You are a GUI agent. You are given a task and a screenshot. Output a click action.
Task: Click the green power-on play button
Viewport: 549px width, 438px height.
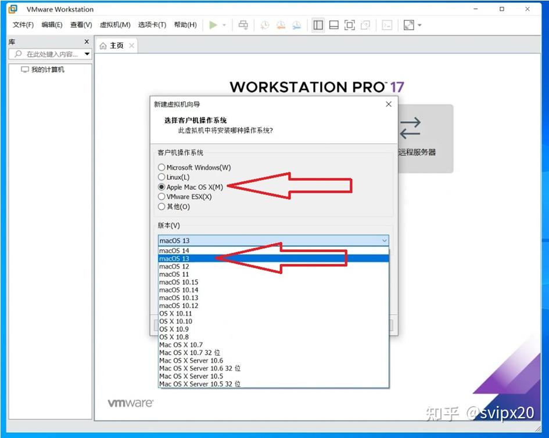click(x=213, y=25)
